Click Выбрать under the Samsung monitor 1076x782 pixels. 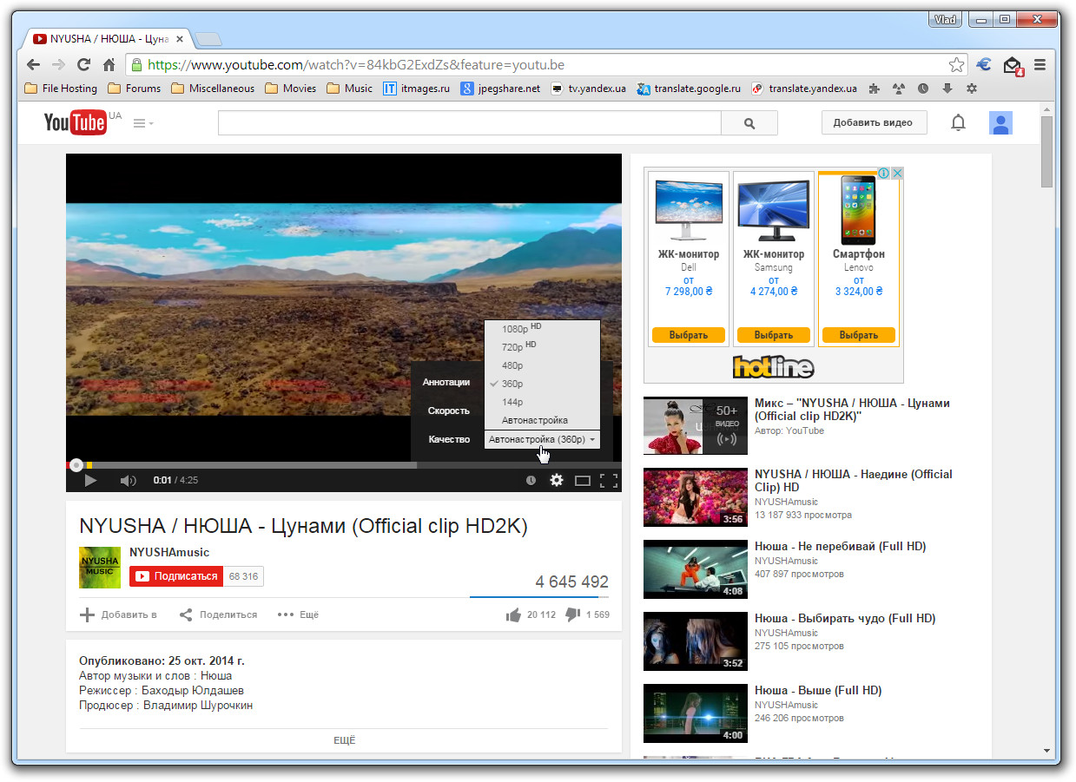[x=774, y=335]
